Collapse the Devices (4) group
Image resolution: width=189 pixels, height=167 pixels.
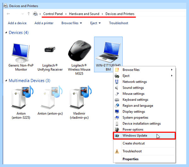[6, 32]
